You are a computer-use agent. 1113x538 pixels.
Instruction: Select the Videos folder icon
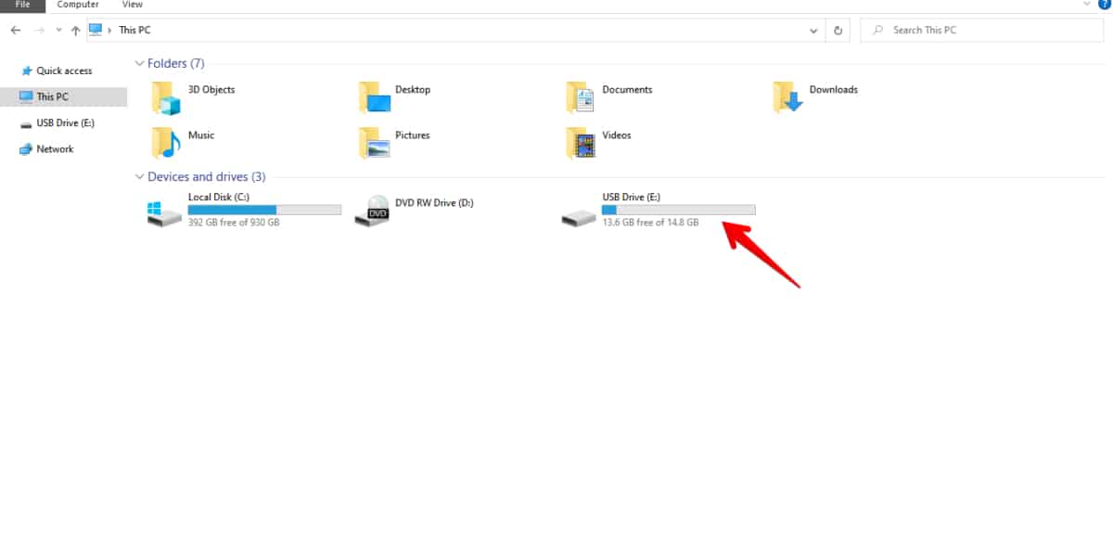581,142
